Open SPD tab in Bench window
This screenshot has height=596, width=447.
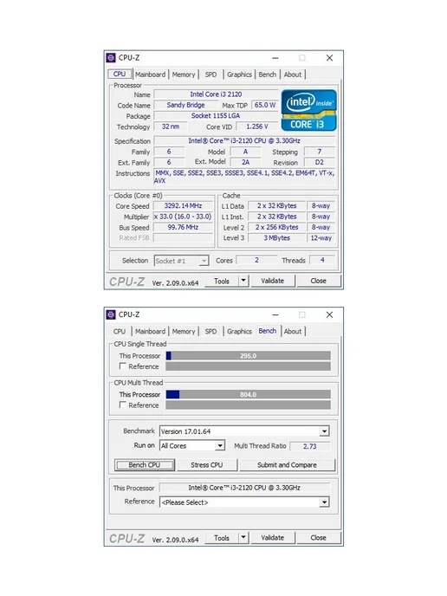click(x=211, y=332)
